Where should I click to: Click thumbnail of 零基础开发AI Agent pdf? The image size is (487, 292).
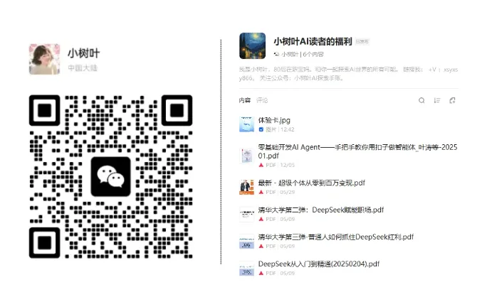click(x=246, y=156)
